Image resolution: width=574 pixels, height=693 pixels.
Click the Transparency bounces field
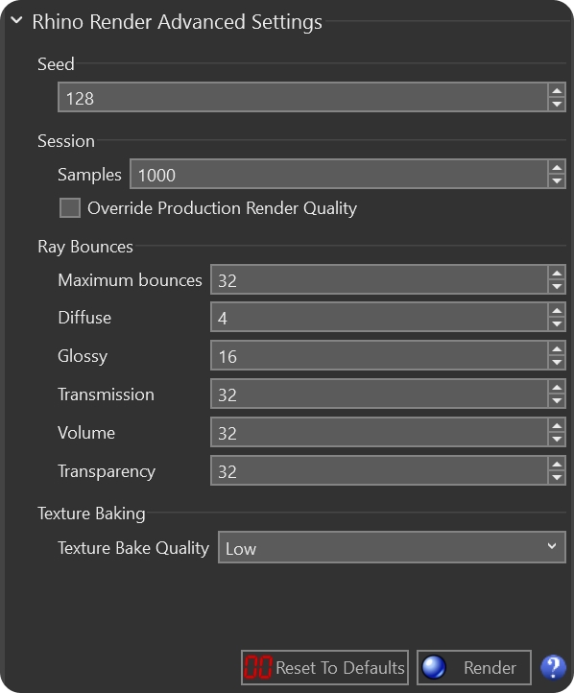[379, 470]
